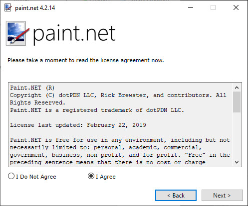Click the 'License last updated' line
Screen dimensions: 248x206
(78, 125)
